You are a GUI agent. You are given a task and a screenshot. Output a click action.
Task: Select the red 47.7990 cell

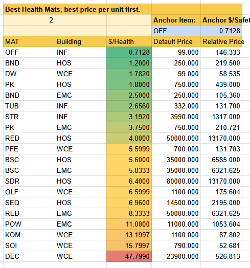tap(129, 256)
